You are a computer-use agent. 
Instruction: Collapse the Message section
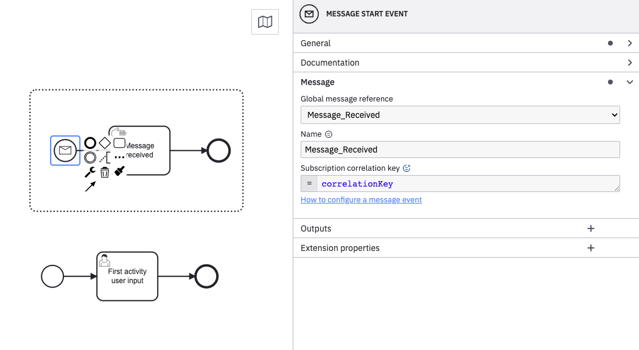(466, 81)
